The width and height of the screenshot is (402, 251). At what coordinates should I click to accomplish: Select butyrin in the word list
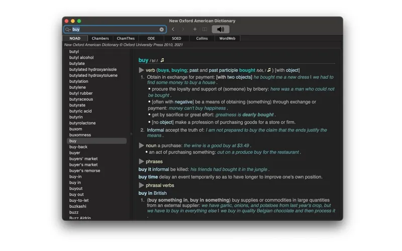pyautogui.click(x=76, y=117)
